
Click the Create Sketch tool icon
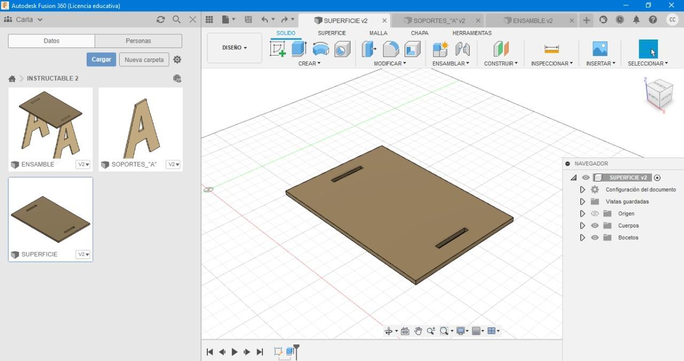click(x=278, y=49)
